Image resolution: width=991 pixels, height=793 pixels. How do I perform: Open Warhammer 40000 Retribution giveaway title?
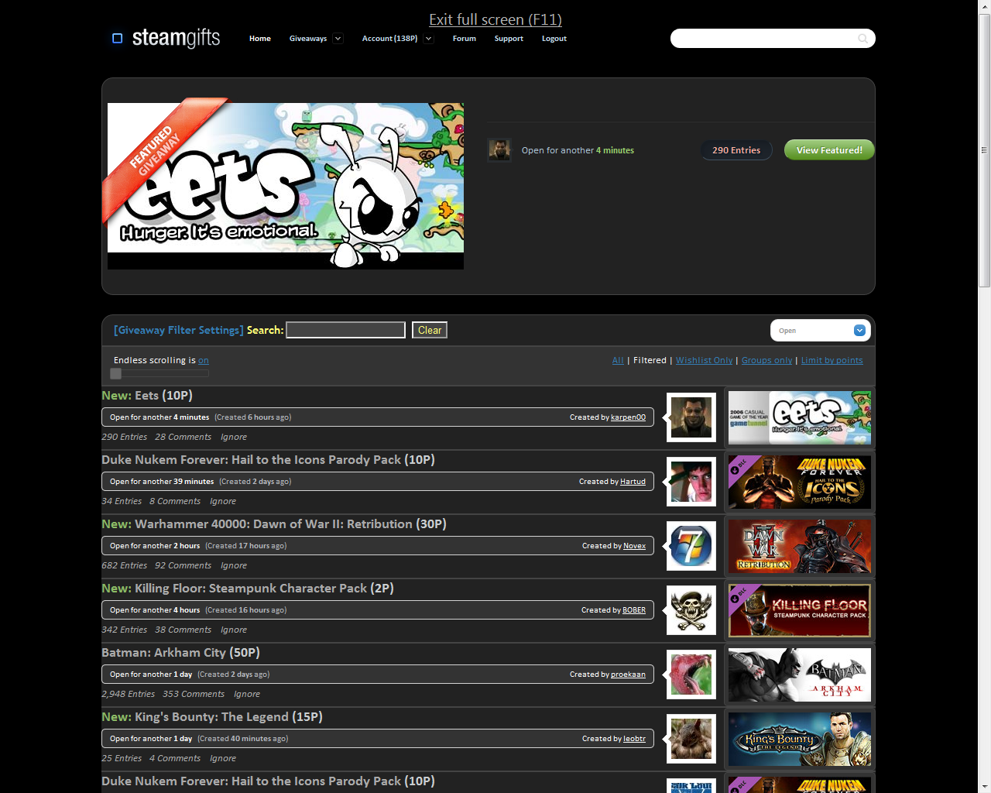click(x=274, y=524)
